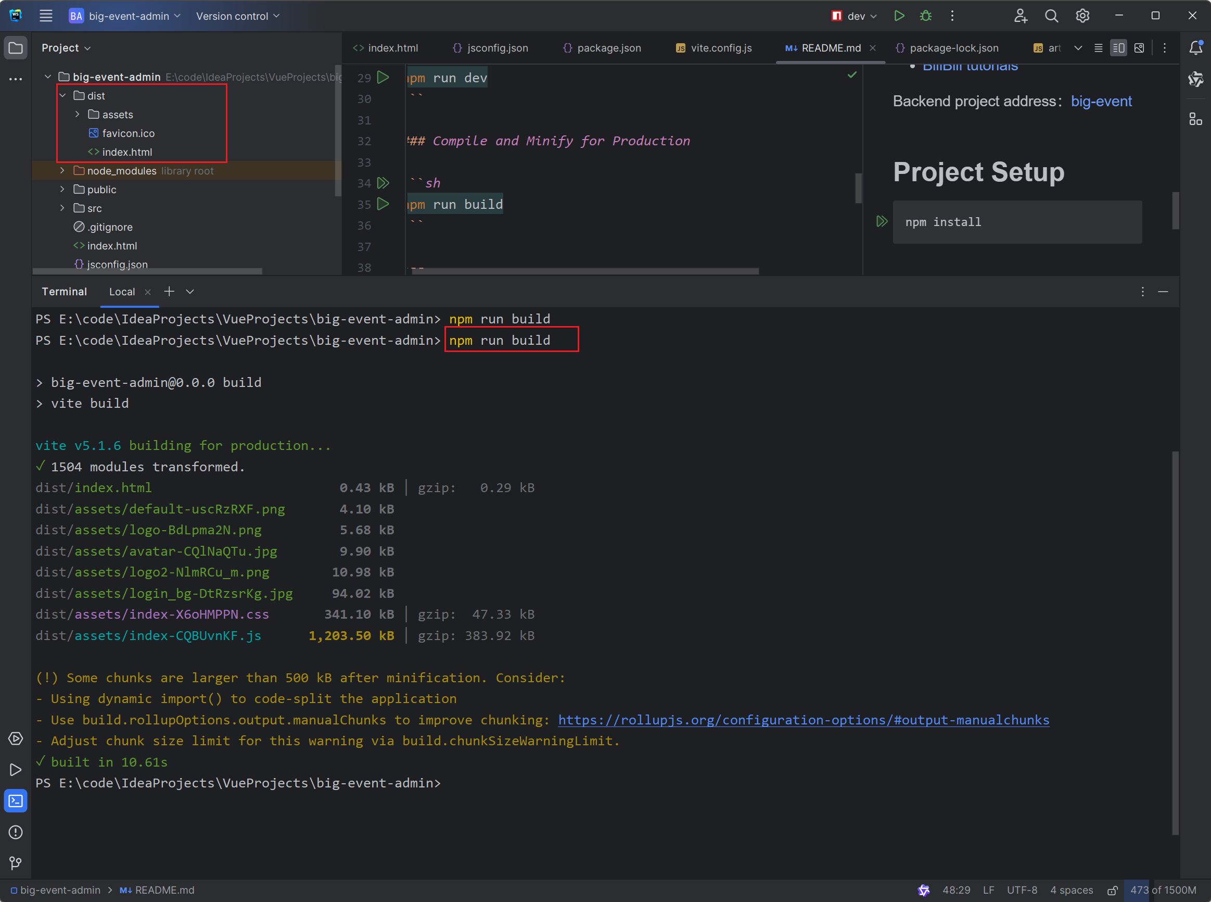Open the Code With Me user icon
The image size is (1211, 902).
click(1020, 16)
